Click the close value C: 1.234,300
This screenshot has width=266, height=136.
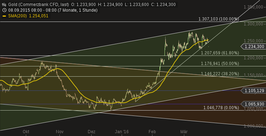164,5
